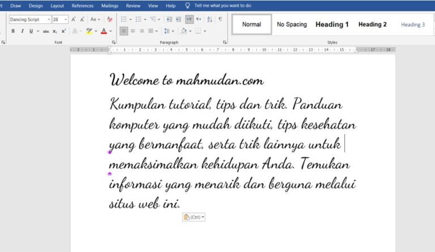Expand bullet library dropdown arrow

pos(130,19)
